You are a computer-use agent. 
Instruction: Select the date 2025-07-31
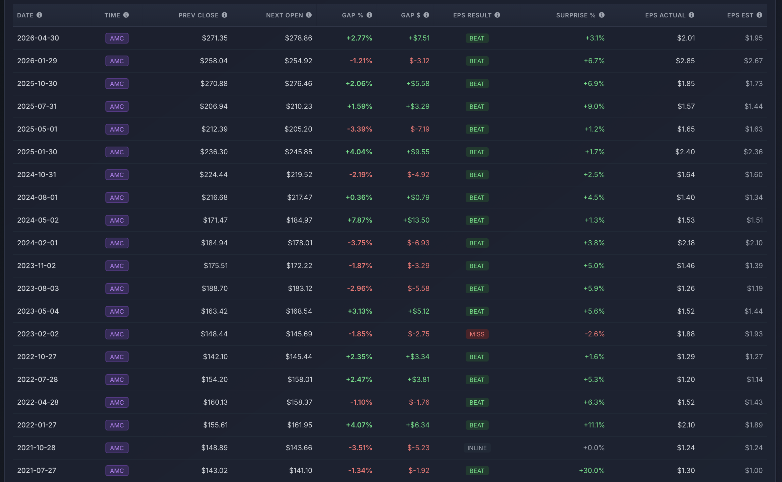pos(37,106)
